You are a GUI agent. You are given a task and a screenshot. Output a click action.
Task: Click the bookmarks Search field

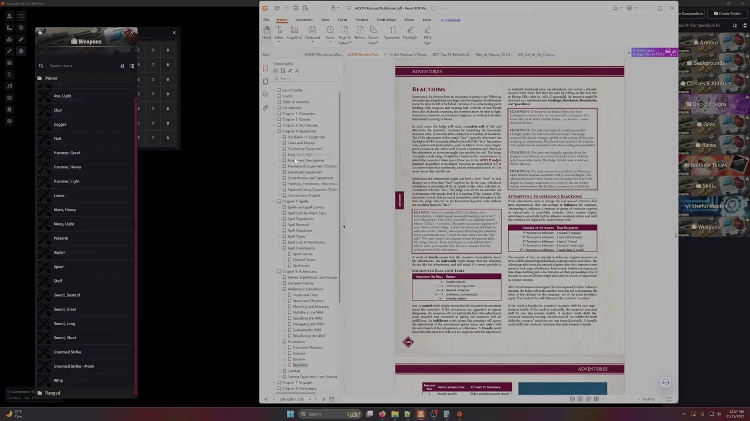click(306, 78)
